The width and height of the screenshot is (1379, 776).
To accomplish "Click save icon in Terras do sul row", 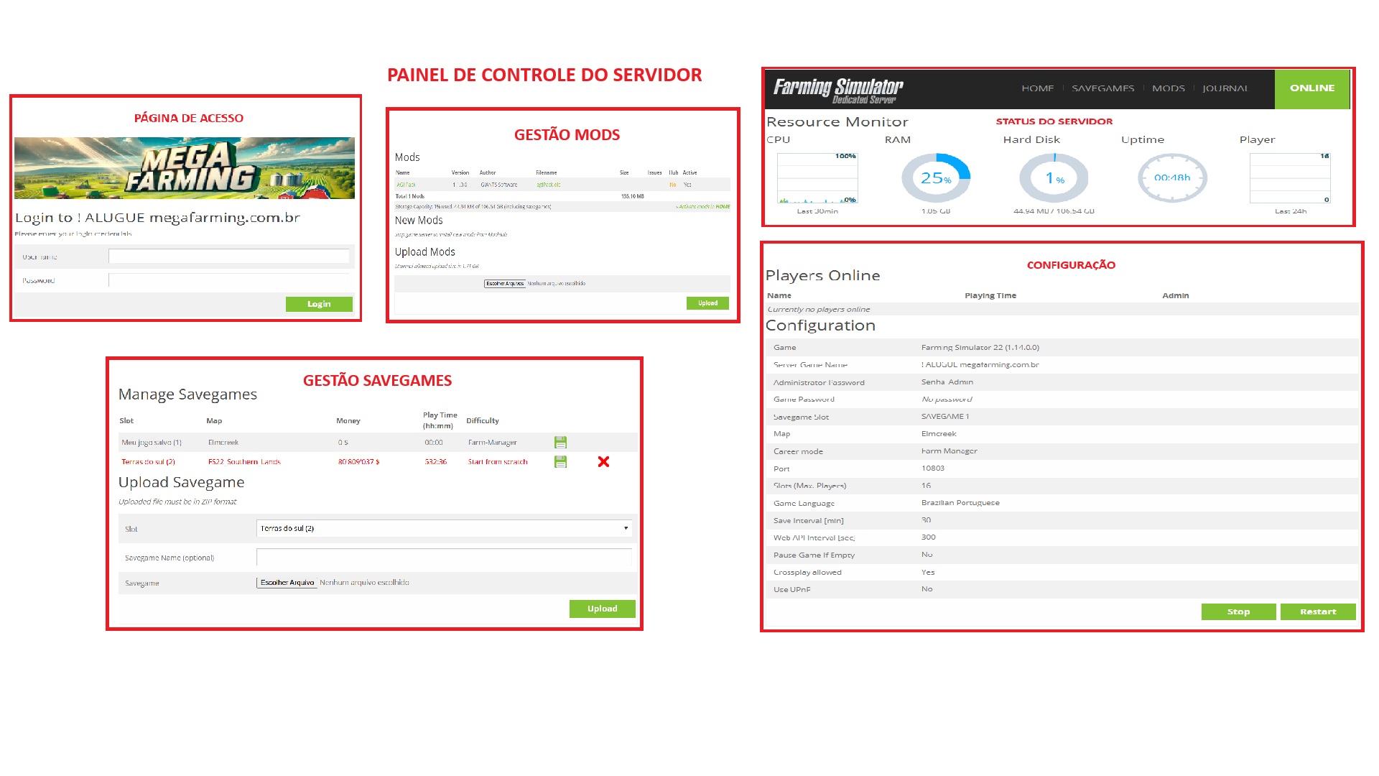I will click(x=561, y=462).
